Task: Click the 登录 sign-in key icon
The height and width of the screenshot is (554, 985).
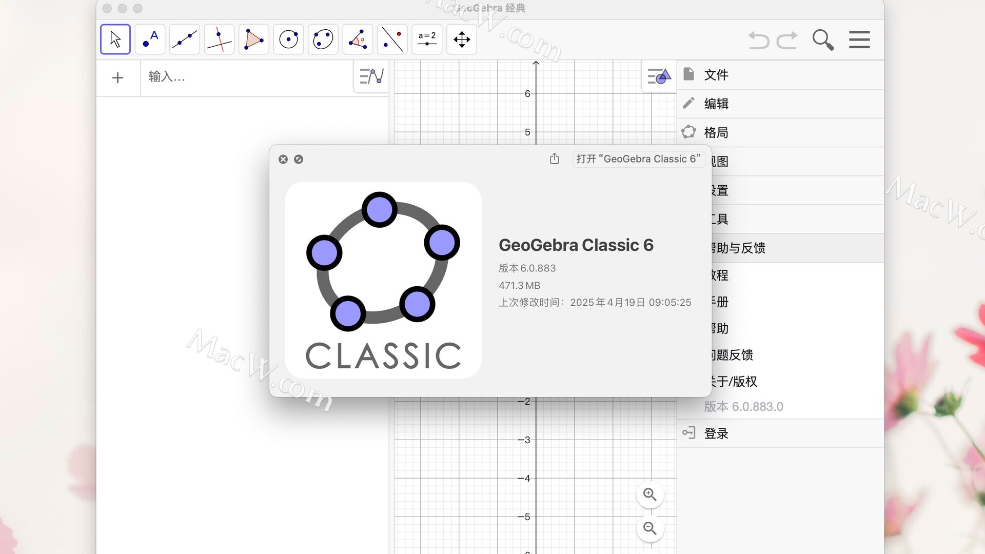Action: [x=688, y=432]
